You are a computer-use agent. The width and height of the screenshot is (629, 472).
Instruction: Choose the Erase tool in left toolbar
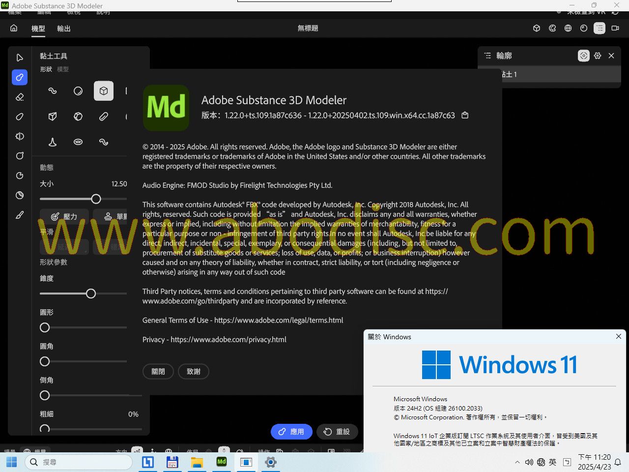pos(20,97)
